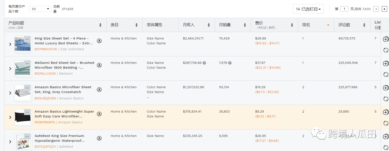The width and height of the screenshot is (389, 151).
Task: Open the products-per-page dropdown showing 50
Action: pyautogui.click(x=40, y=9)
